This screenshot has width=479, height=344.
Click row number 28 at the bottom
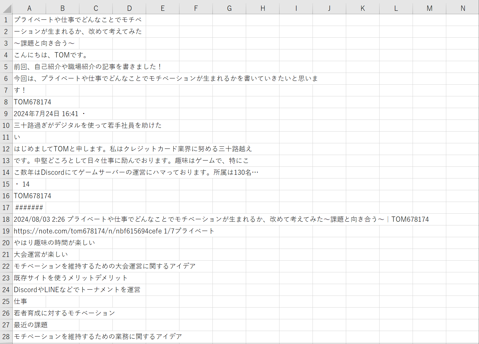pyautogui.click(x=6, y=336)
